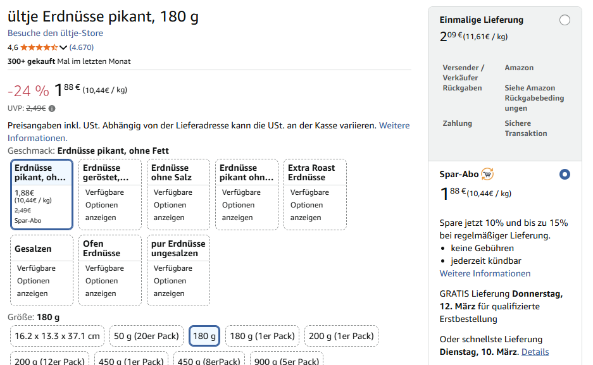The height and width of the screenshot is (365, 593).
Task: Select the Einmalige Lieferung radio button
Action: point(565,20)
